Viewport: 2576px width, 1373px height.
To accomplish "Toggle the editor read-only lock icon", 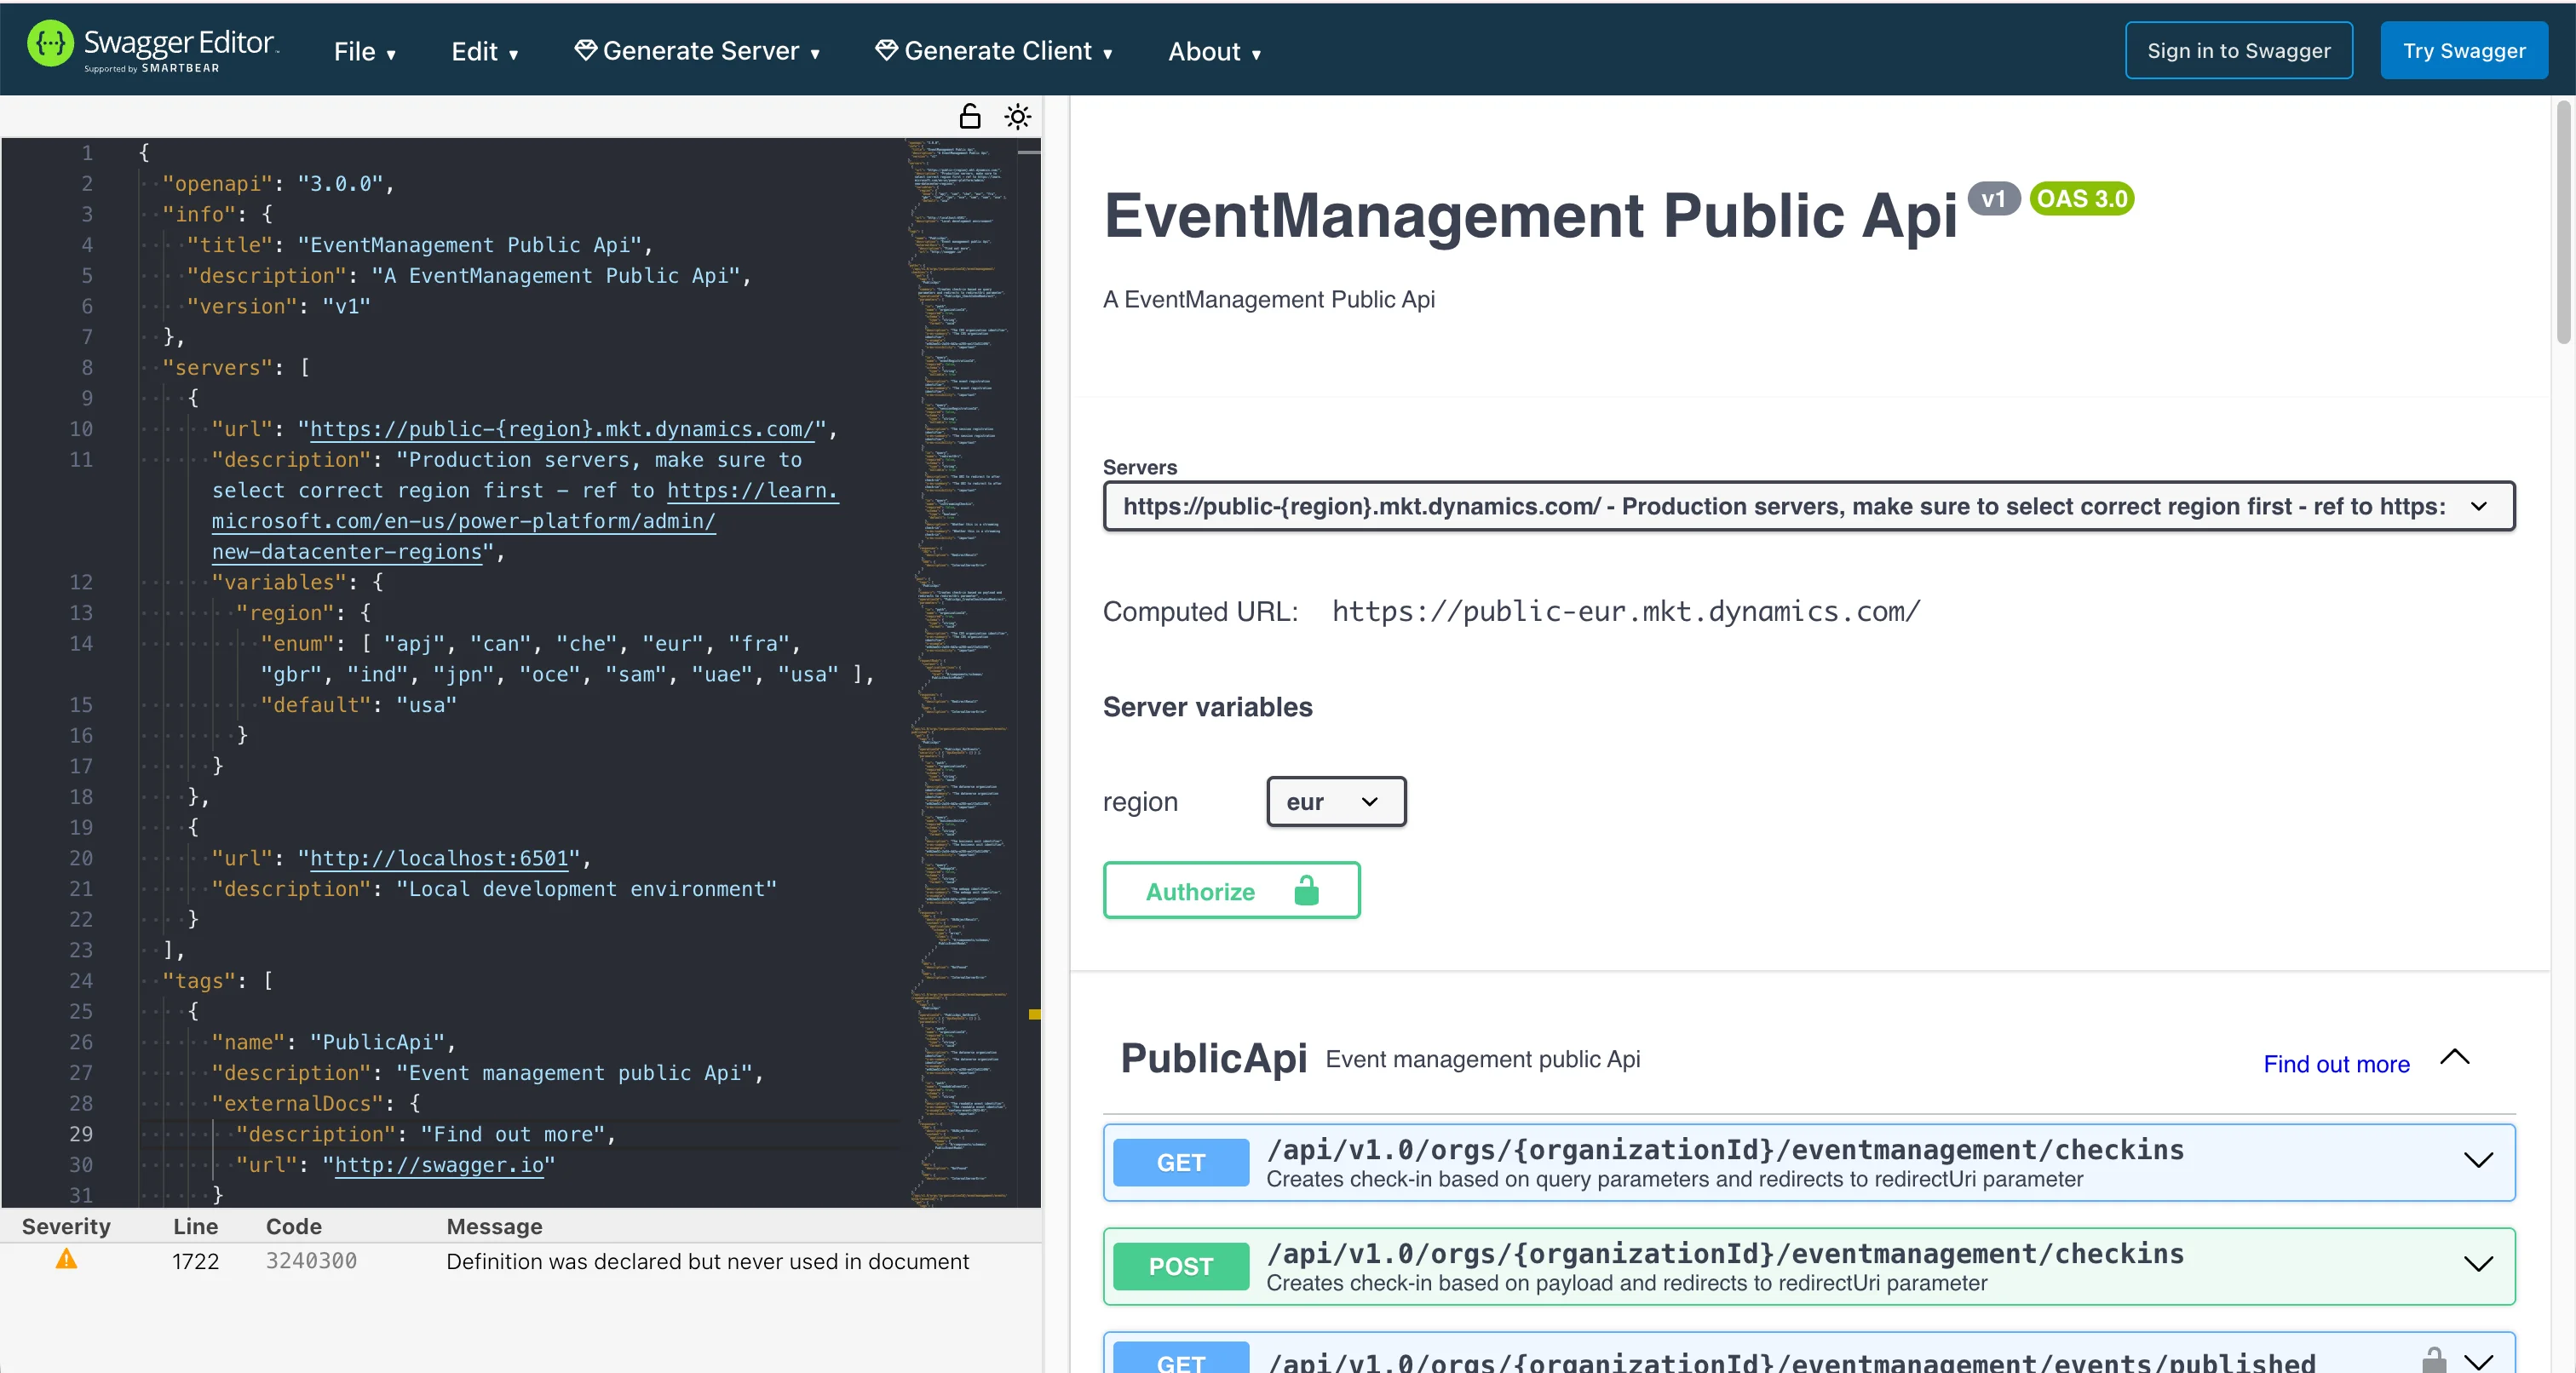I will coord(970,117).
